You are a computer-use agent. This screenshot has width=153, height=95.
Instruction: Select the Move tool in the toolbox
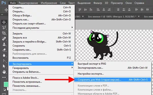click(4, 22)
